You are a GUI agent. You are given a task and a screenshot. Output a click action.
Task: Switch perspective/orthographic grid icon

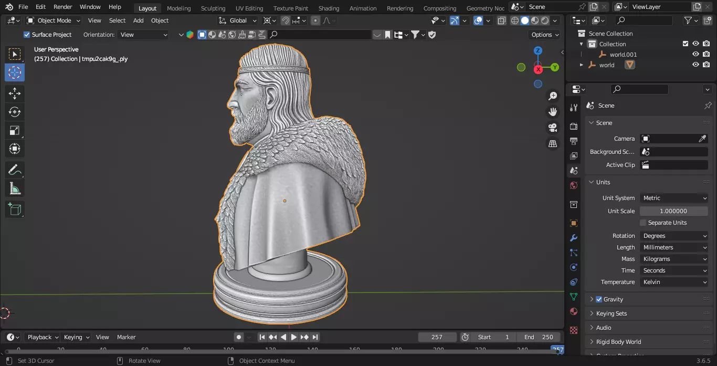pyautogui.click(x=553, y=143)
